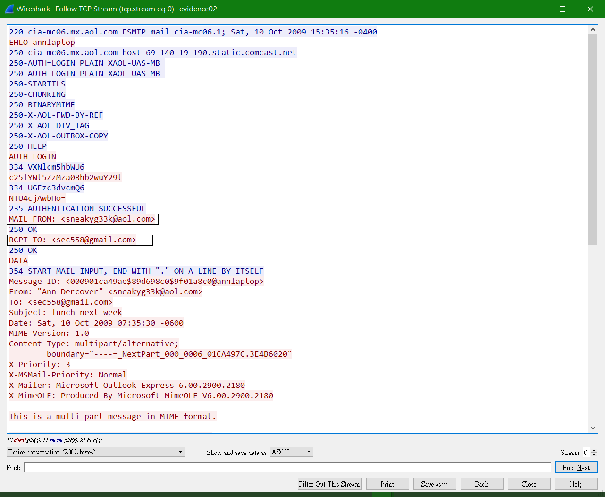The width and height of the screenshot is (605, 497).
Task: Click the 'X-Mailer: Microsoft Outlook Express' line
Action: (127, 385)
